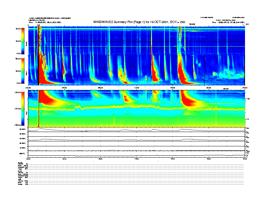Click the RAD1 color scale bar

point(23,71)
